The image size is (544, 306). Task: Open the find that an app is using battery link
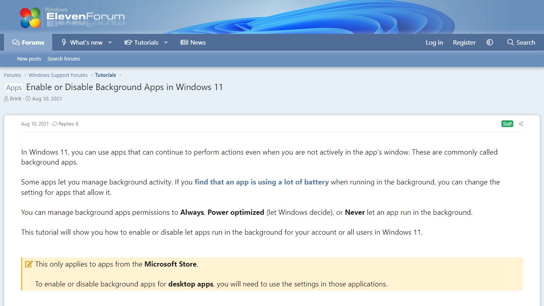coord(262,182)
